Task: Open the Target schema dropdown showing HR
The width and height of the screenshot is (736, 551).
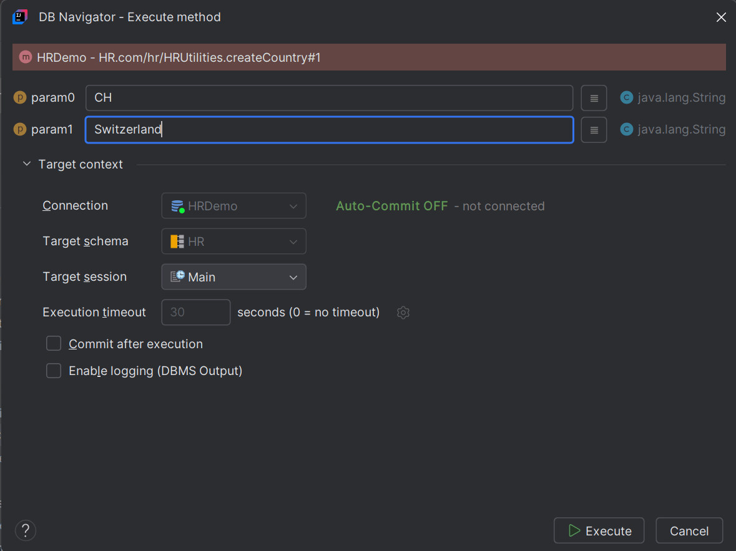Action: (233, 241)
